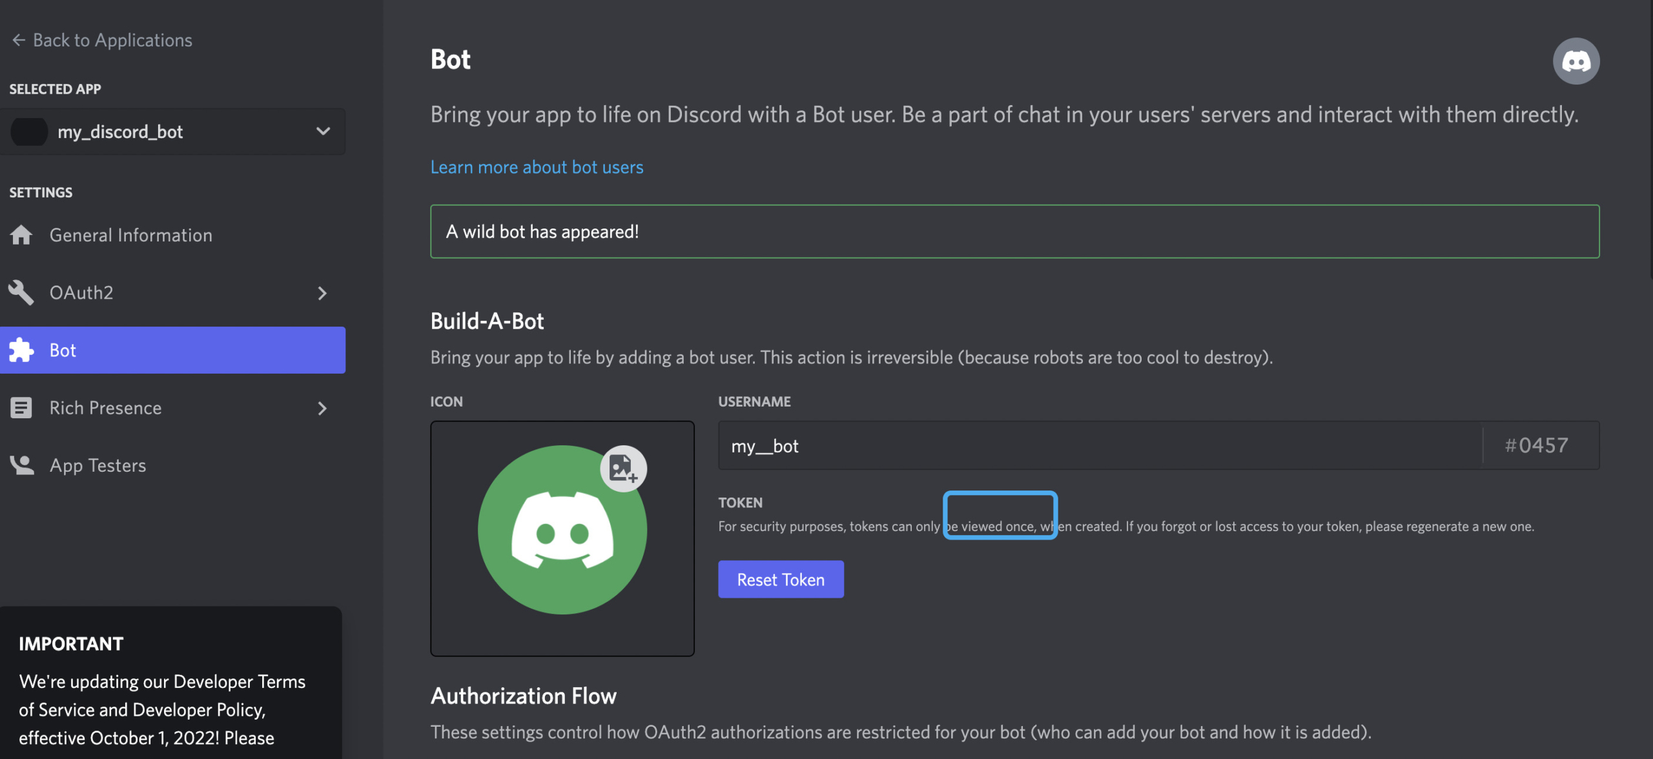Click the puzzle piece Bot icon
Image resolution: width=1653 pixels, height=759 pixels.
21,350
